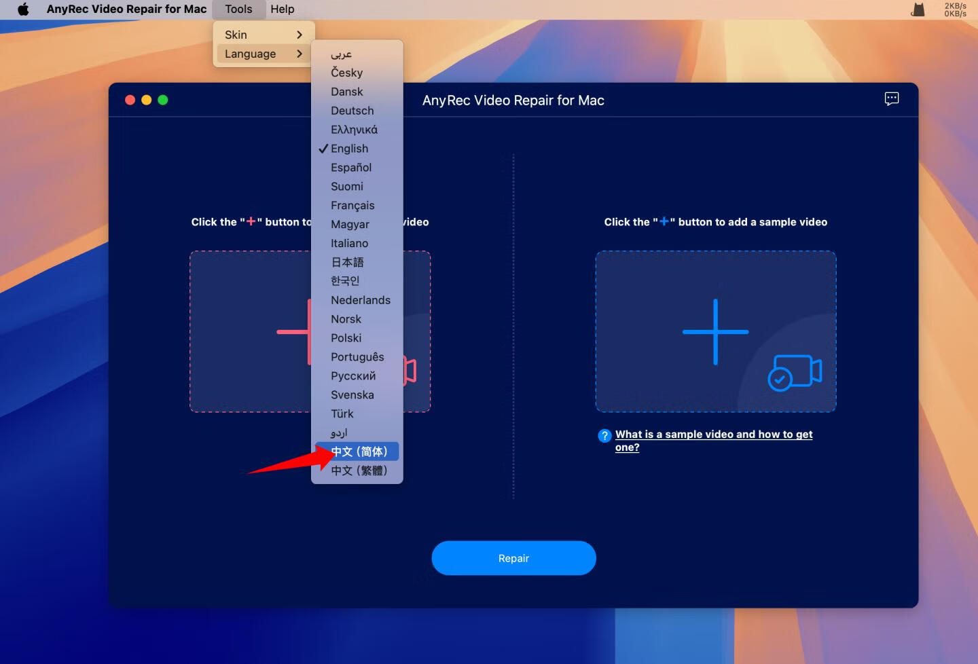Screen dimensions: 978x664
Task: Choose Polski language
Action: [357, 338]
